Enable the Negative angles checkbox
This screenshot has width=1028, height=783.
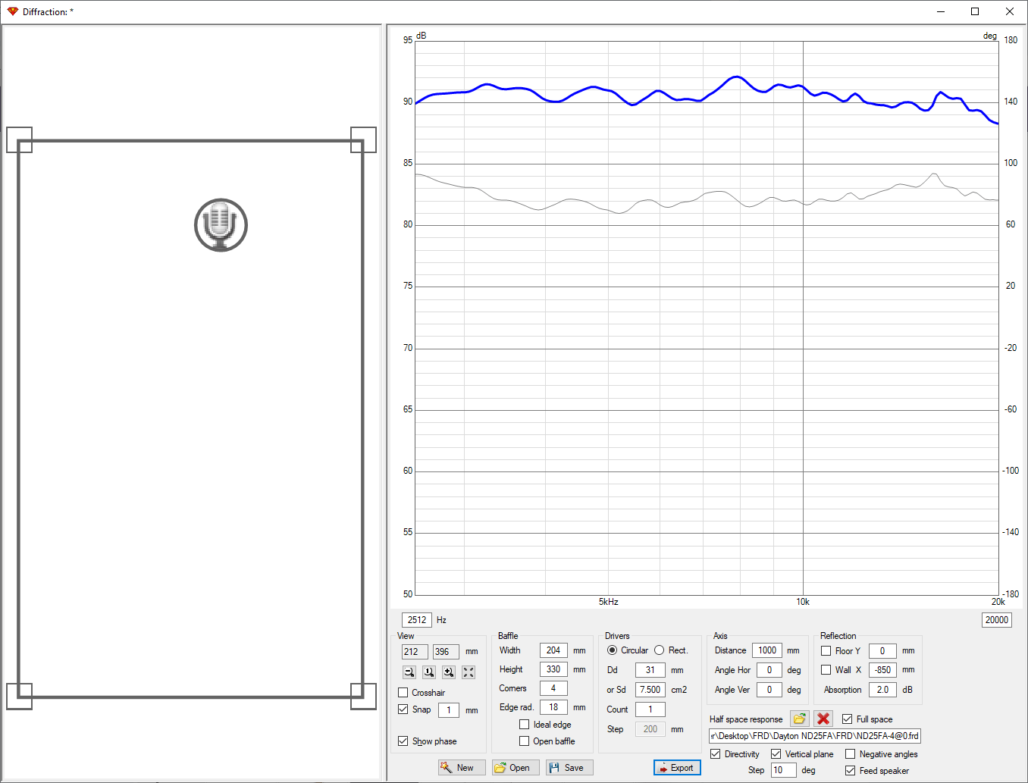(x=851, y=754)
